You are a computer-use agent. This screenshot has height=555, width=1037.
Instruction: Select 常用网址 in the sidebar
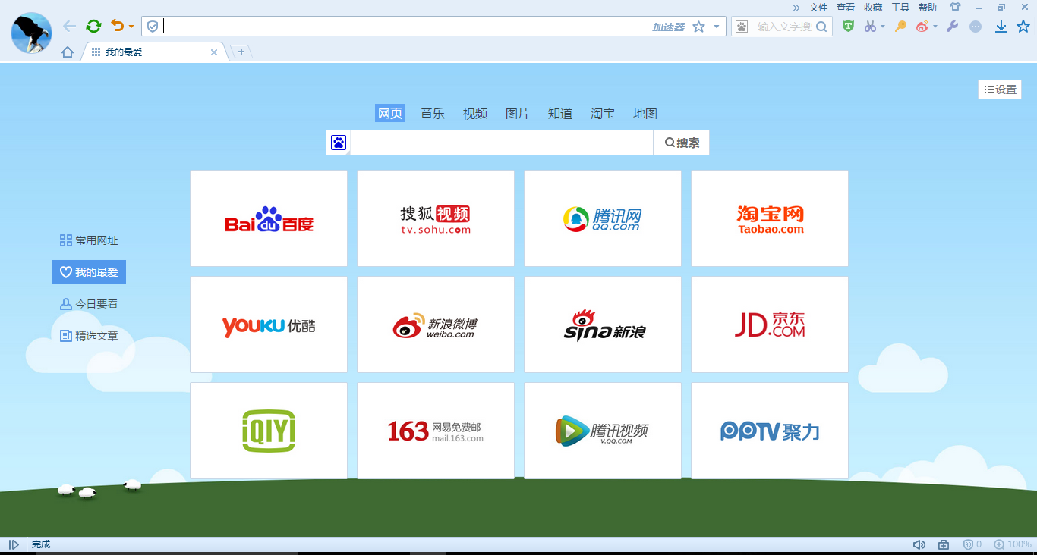(x=89, y=240)
